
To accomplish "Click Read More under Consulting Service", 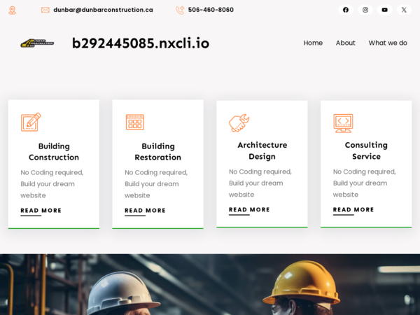I will 353,210.
